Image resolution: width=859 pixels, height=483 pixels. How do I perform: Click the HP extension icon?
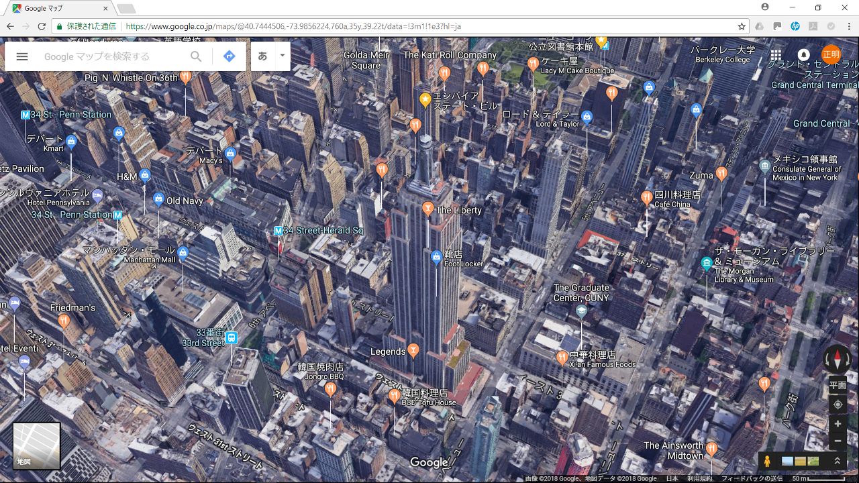(x=795, y=26)
